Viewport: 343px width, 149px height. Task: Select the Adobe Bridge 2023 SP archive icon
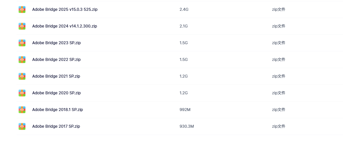tap(22, 43)
